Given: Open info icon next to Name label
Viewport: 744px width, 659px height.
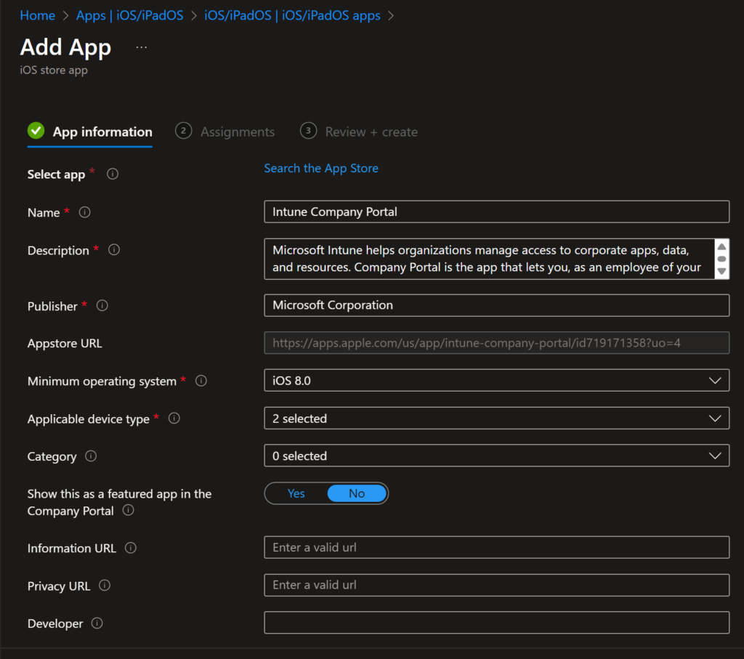Looking at the screenshot, I should coord(84,212).
